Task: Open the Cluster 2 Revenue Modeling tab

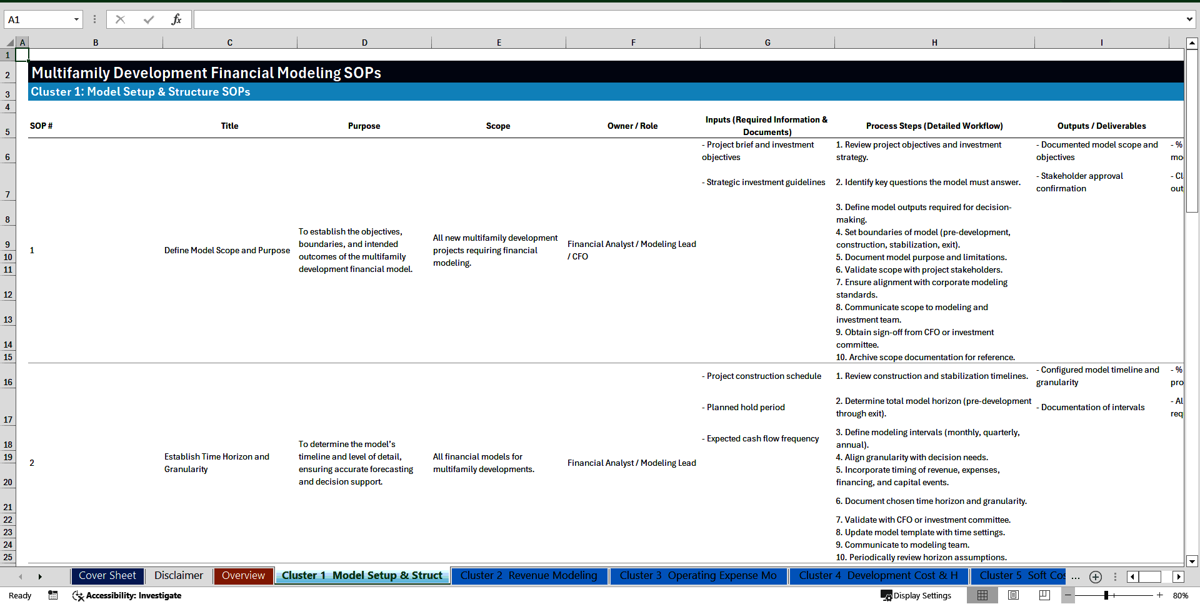Action: pyautogui.click(x=529, y=576)
